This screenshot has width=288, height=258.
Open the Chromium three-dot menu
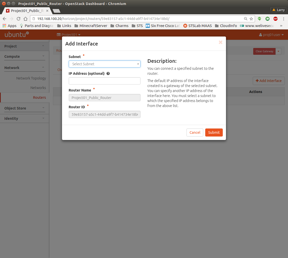click(x=283, y=19)
